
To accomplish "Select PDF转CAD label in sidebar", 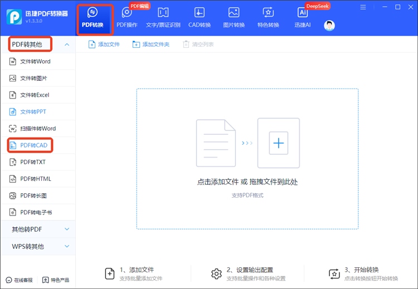I will [x=34, y=145].
